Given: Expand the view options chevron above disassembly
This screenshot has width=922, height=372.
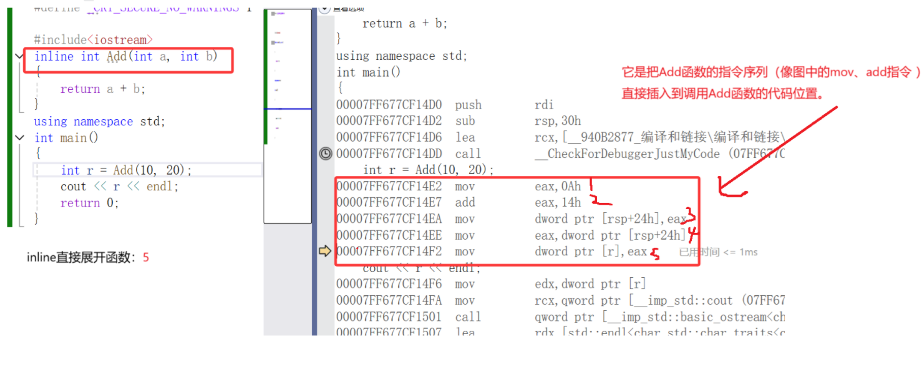Looking at the screenshot, I should point(324,9).
